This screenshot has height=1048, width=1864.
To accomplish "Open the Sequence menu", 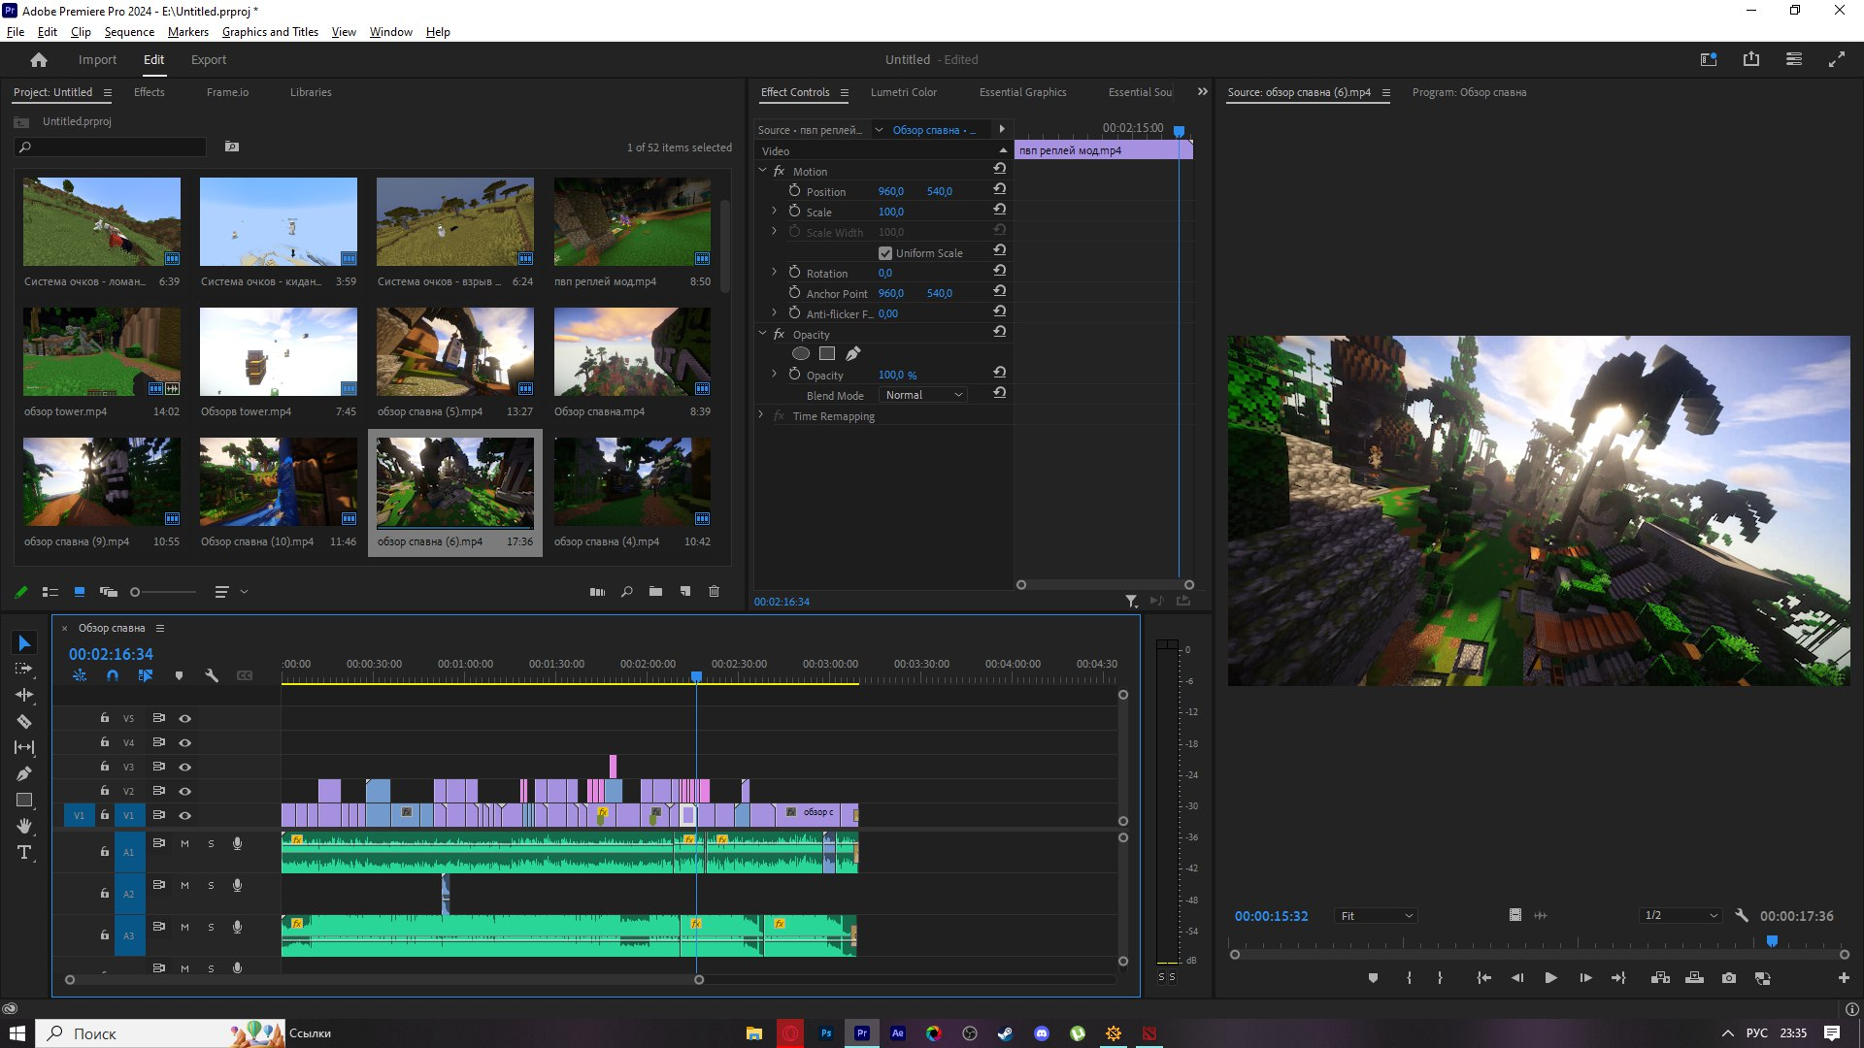I will click(129, 32).
